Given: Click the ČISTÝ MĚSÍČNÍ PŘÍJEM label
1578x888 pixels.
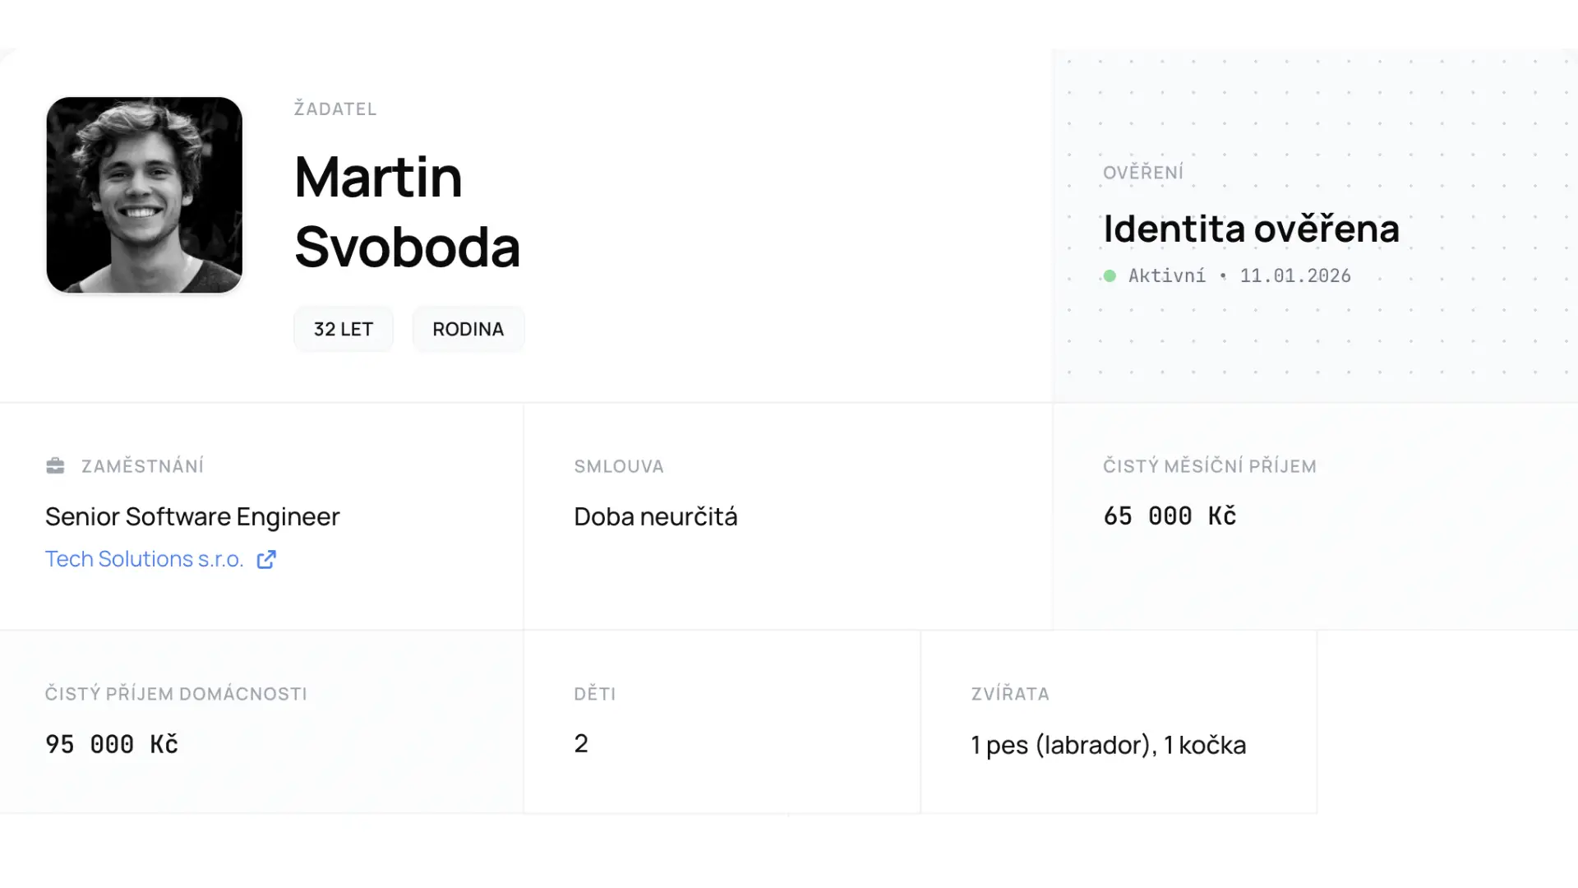Looking at the screenshot, I should pos(1209,466).
